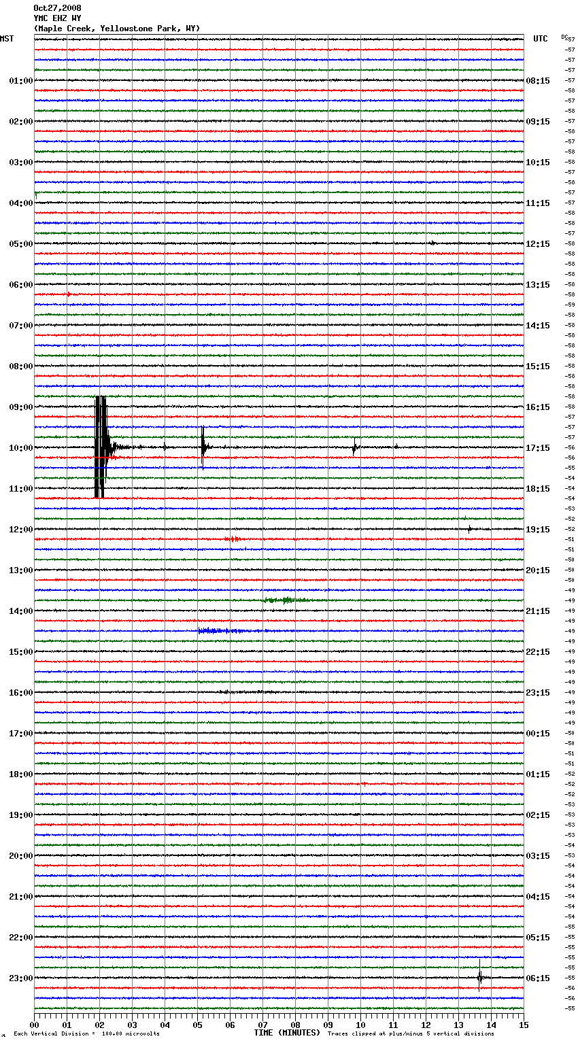Select the 06:00 MST hour label
The image size is (578, 1043).
pyautogui.click(x=20, y=285)
